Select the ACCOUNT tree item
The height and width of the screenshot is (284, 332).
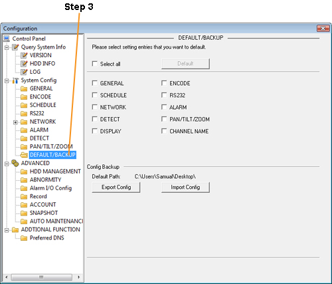42,205
